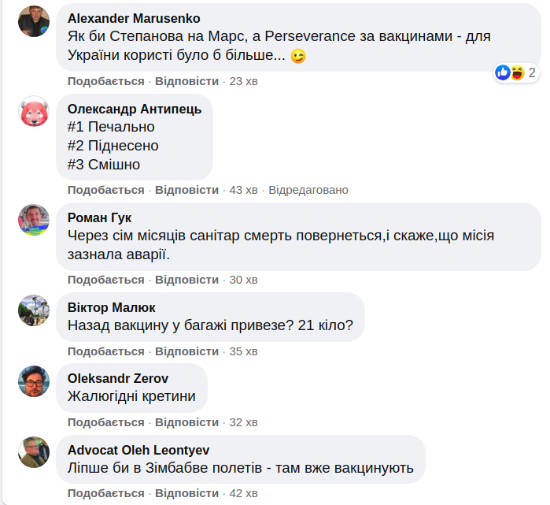Click the 43 хв timestamp

click(243, 190)
